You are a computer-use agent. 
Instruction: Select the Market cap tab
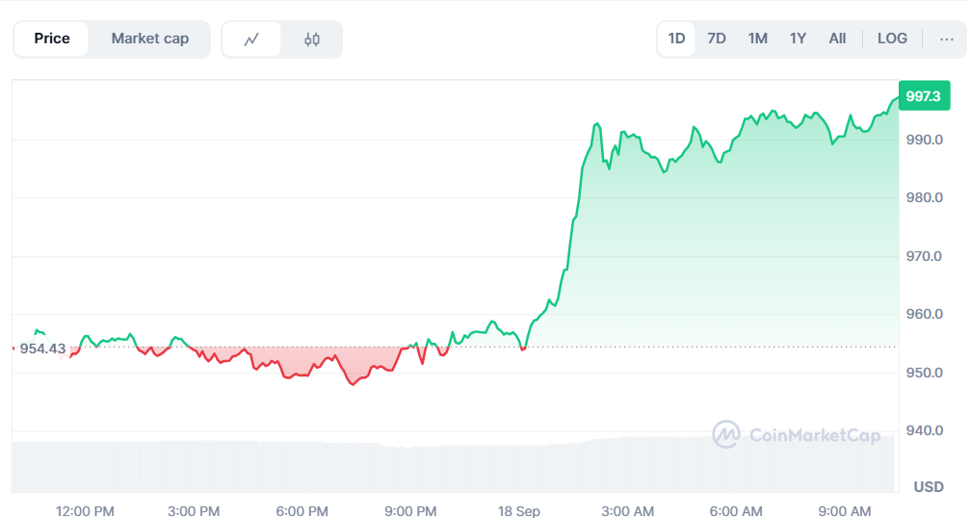click(149, 39)
